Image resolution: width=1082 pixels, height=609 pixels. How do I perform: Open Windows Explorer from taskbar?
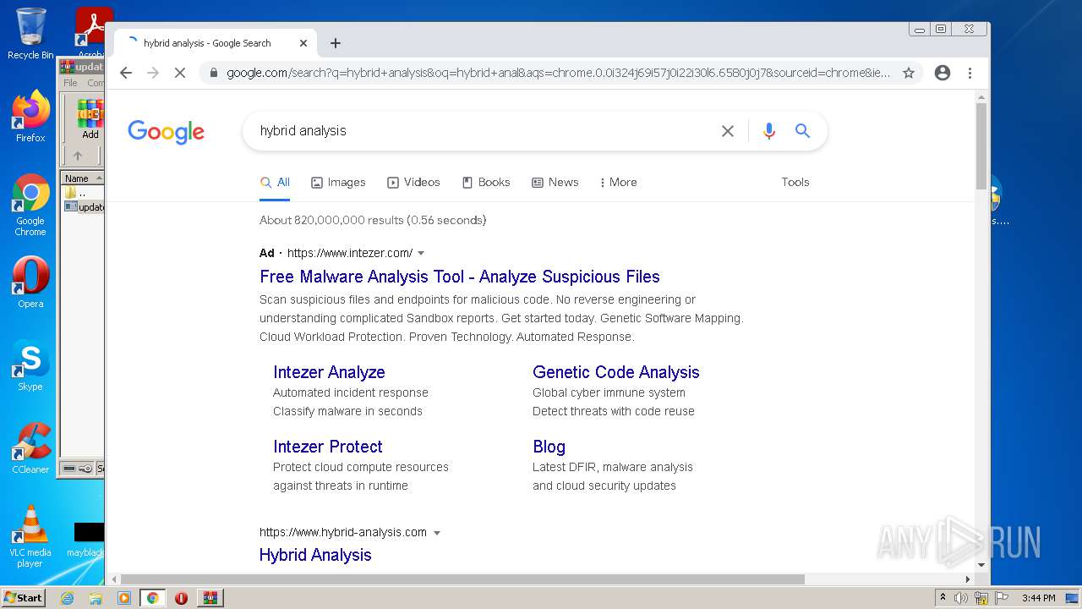coord(96,598)
